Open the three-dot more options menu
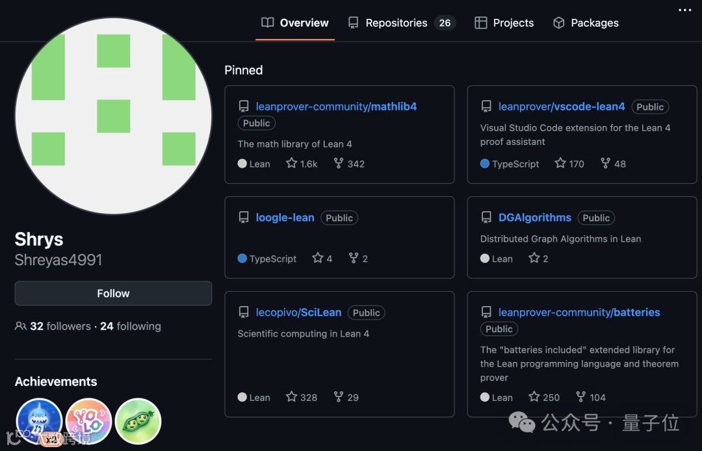Viewport: 702px width, 451px height. click(684, 10)
